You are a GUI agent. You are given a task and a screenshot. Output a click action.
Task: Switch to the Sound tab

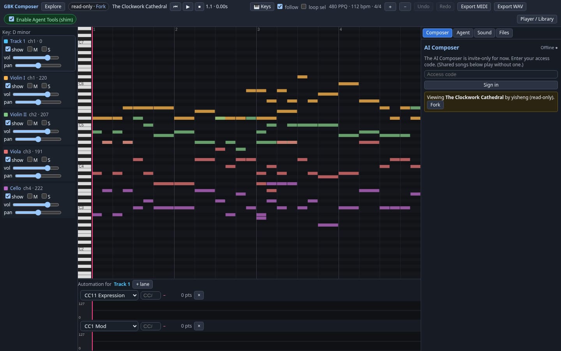coord(484,33)
